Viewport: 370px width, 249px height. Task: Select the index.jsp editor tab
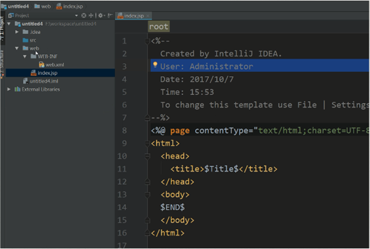click(x=133, y=16)
